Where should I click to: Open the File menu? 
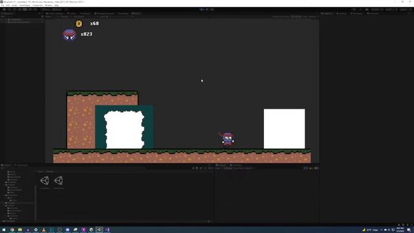(x=3, y=5)
